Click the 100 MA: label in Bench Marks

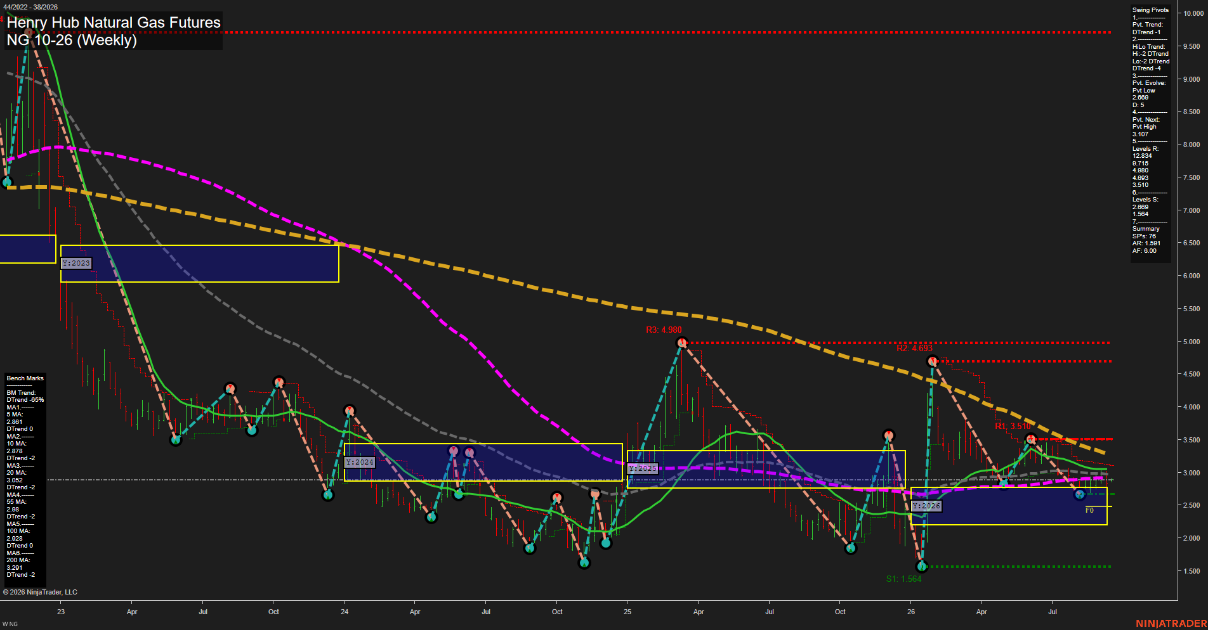(18, 531)
